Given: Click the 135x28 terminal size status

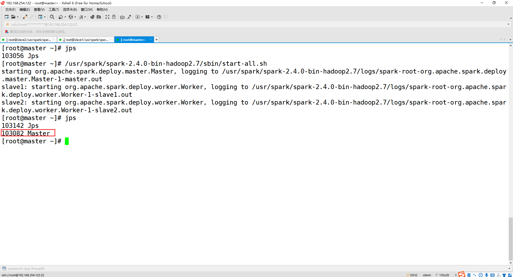Looking at the screenshot, I should (442, 275).
